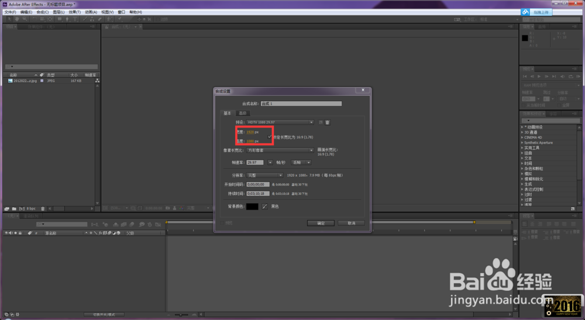Toggle lock aspect ratio 16:9 checkbox
Image resolution: width=585 pixels, height=320 pixels.
[x=270, y=137]
